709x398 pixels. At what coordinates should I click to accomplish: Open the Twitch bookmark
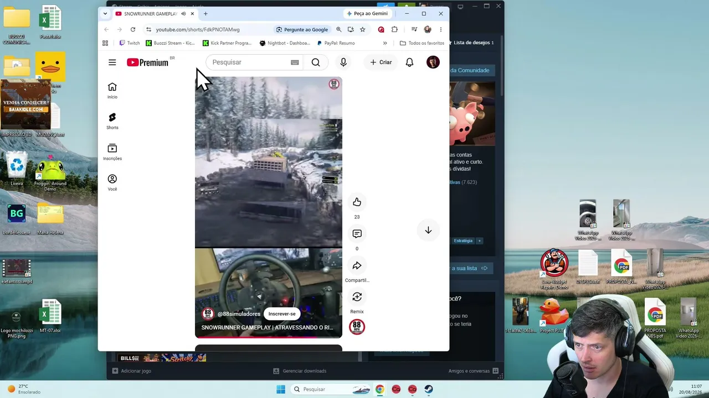coord(130,43)
